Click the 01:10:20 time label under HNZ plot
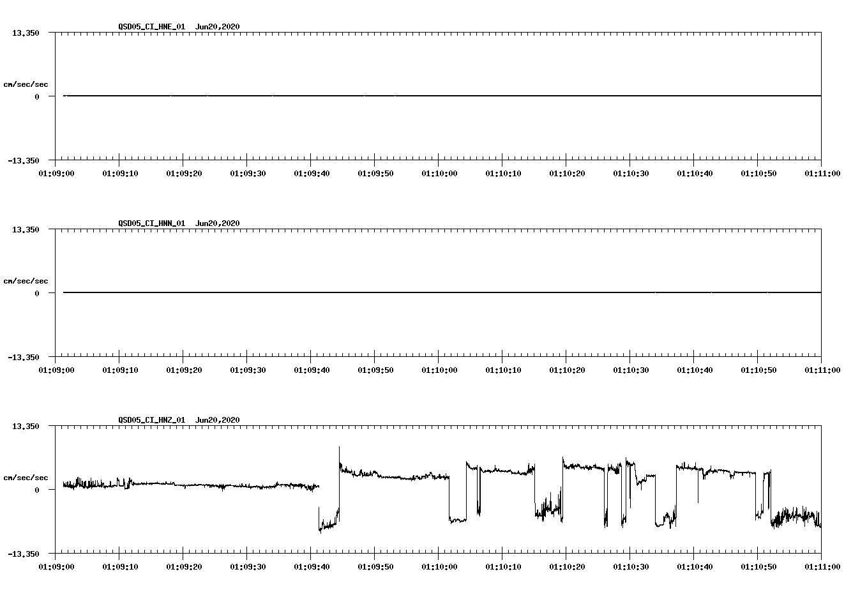The height and width of the screenshot is (590, 867). click(x=567, y=566)
